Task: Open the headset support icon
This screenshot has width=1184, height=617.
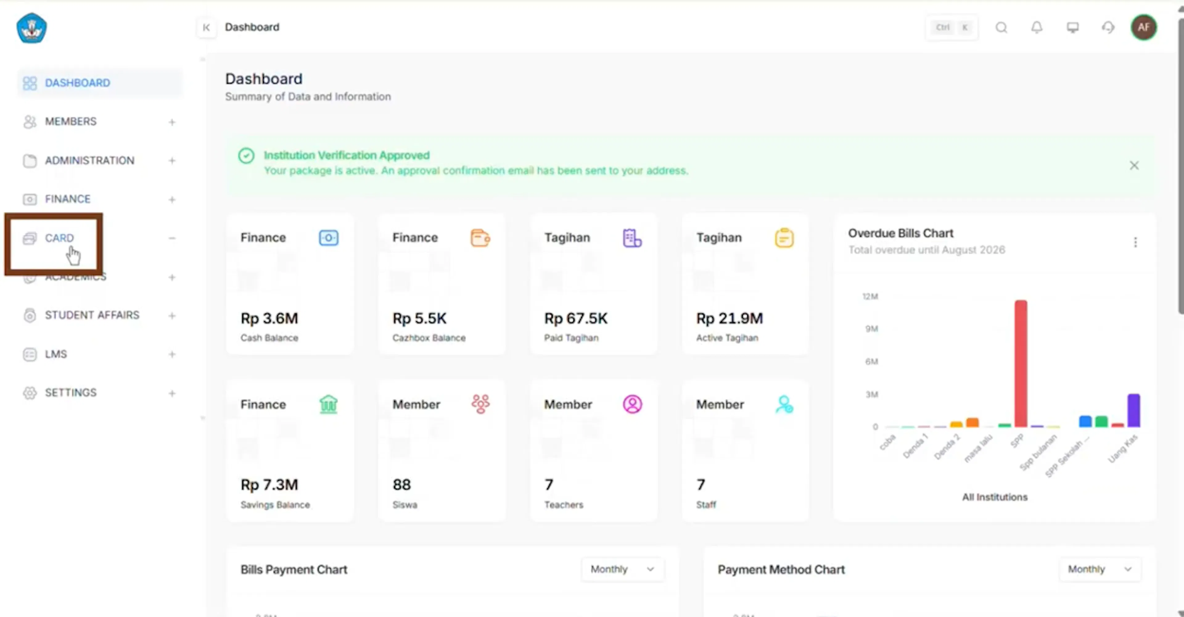Action: 1108,27
